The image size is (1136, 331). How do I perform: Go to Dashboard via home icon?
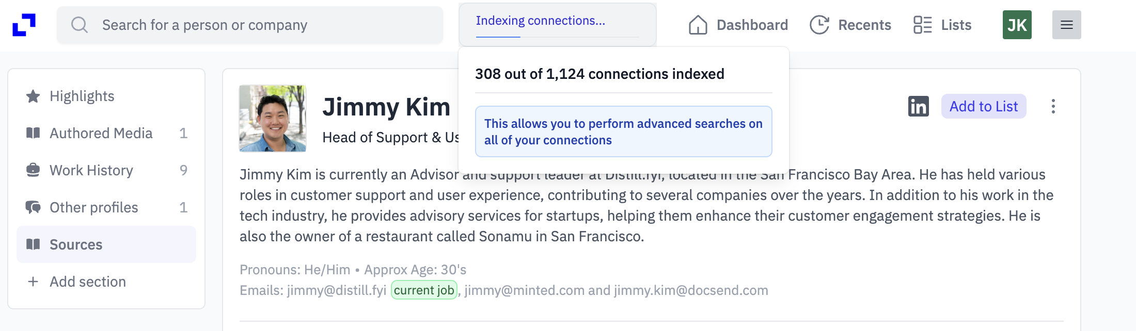coord(698,25)
